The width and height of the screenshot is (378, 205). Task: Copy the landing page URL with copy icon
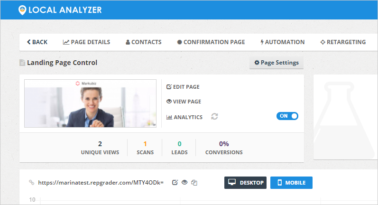[x=194, y=182]
